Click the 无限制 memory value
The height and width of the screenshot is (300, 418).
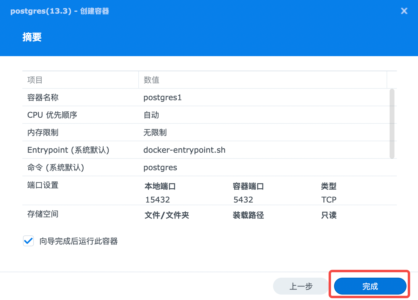pos(155,132)
